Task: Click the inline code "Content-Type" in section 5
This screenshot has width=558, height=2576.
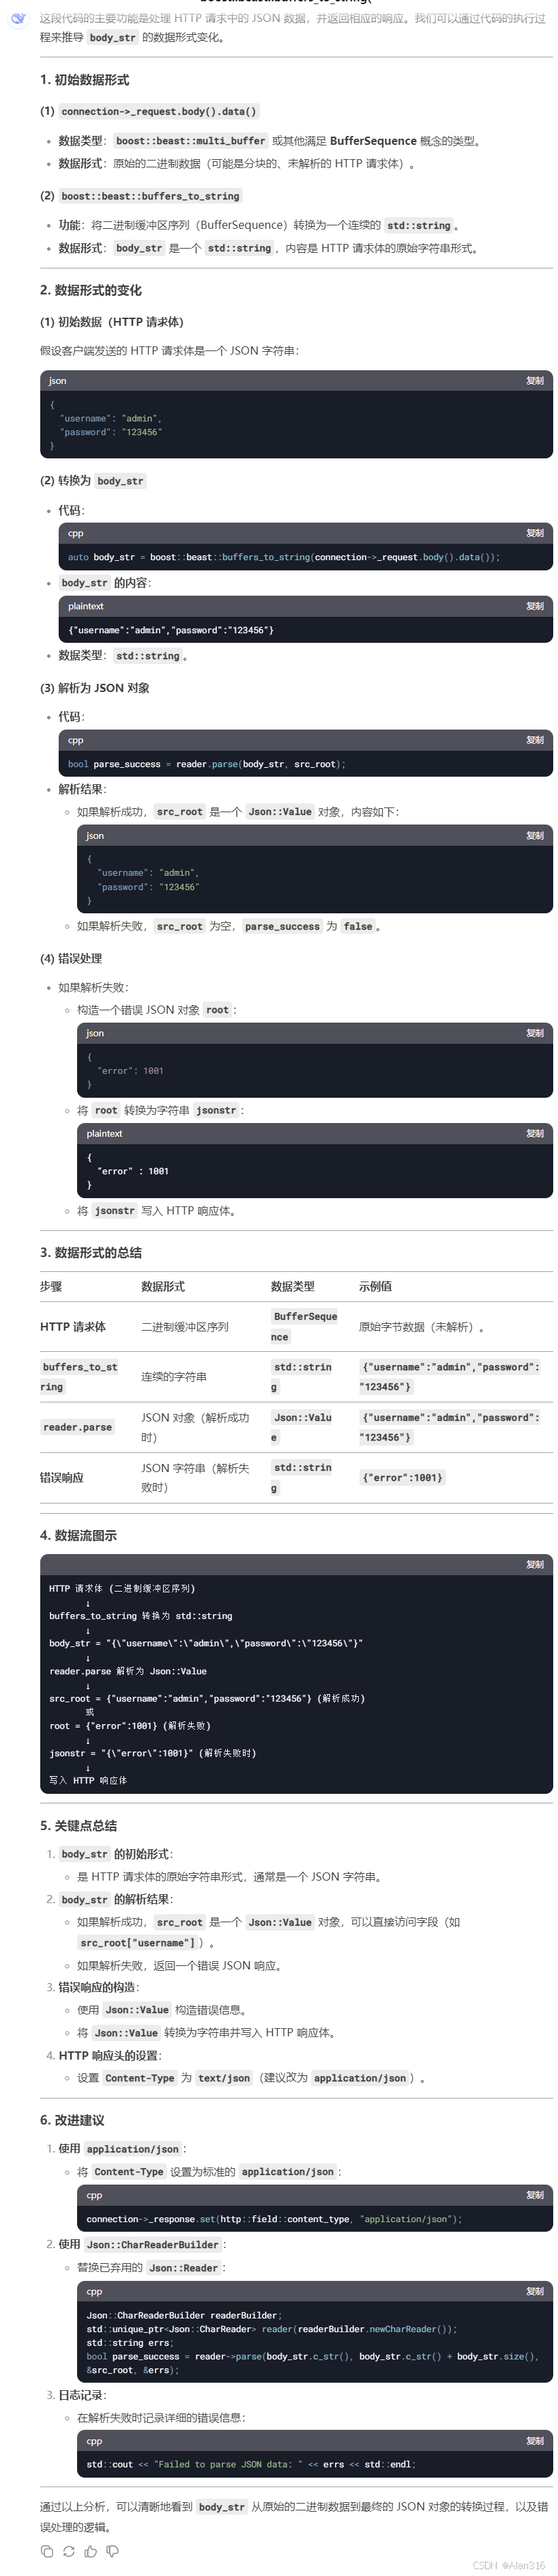Action: click(x=138, y=2078)
